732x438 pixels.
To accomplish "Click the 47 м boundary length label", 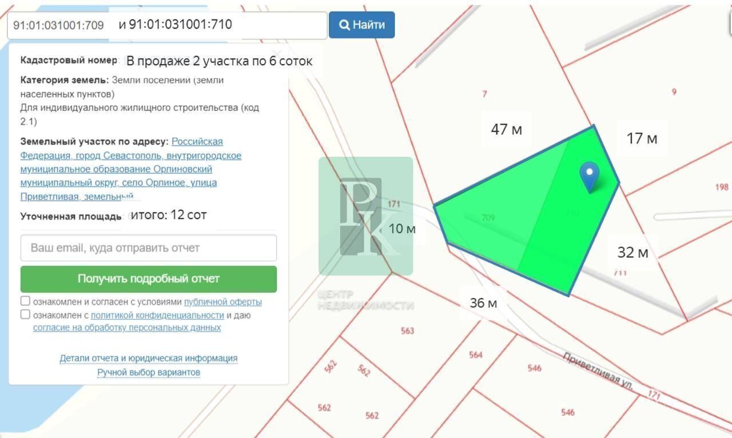I will point(507,130).
